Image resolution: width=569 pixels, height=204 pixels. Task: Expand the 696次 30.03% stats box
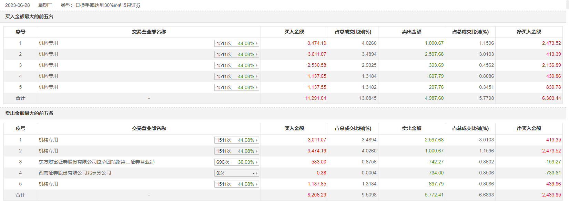(236, 162)
